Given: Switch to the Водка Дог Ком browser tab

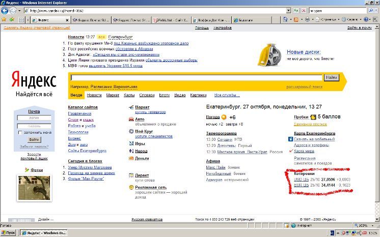Looking at the screenshot, I should (211, 20).
